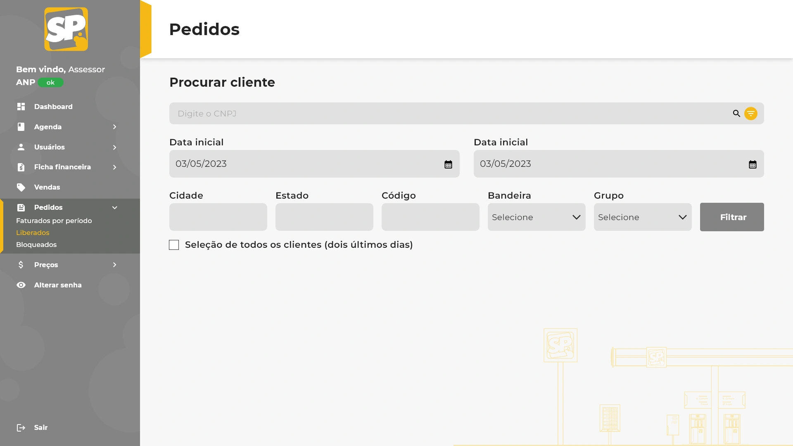Open the yellow filter options icon
Image resolution: width=793 pixels, height=446 pixels.
(750, 114)
